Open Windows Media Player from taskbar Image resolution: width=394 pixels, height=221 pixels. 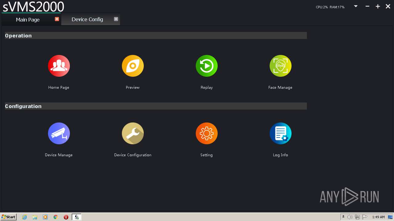point(45,217)
